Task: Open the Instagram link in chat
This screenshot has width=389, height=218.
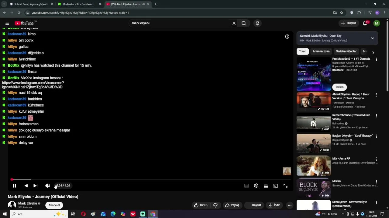Action: [x=33, y=85]
